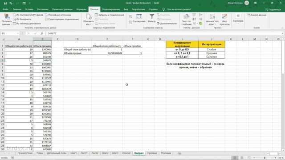Viewport: 285px width, 160px height.
Task: Click the Insert Function fx icon
Action: [42, 33]
